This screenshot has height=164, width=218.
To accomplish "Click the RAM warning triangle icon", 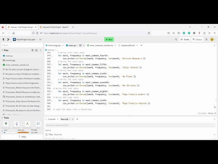I will click(23, 130).
